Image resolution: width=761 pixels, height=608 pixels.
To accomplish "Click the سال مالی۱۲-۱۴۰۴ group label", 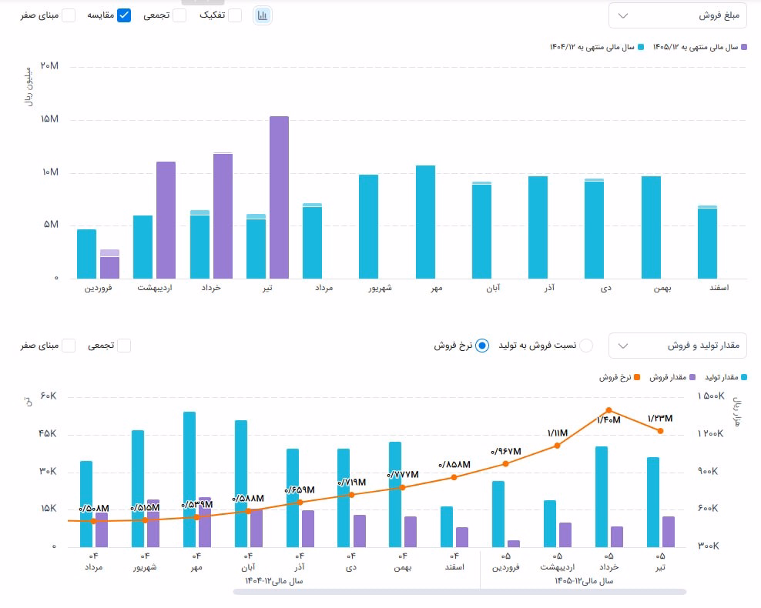I will click(273, 581).
